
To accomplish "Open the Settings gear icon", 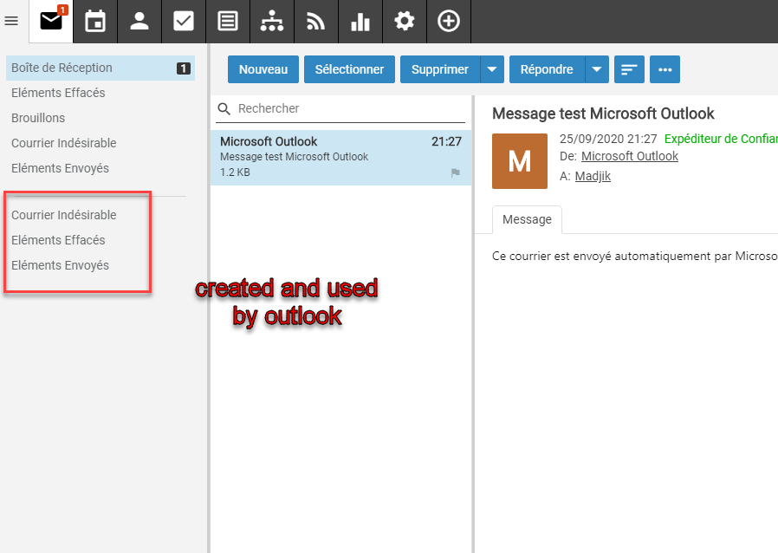I will (405, 21).
